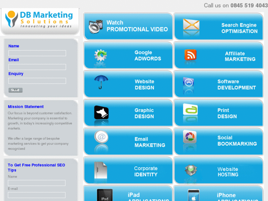Click the 'Enquiry' field label
Screen dimensions: 268x201
[x=16, y=74]
